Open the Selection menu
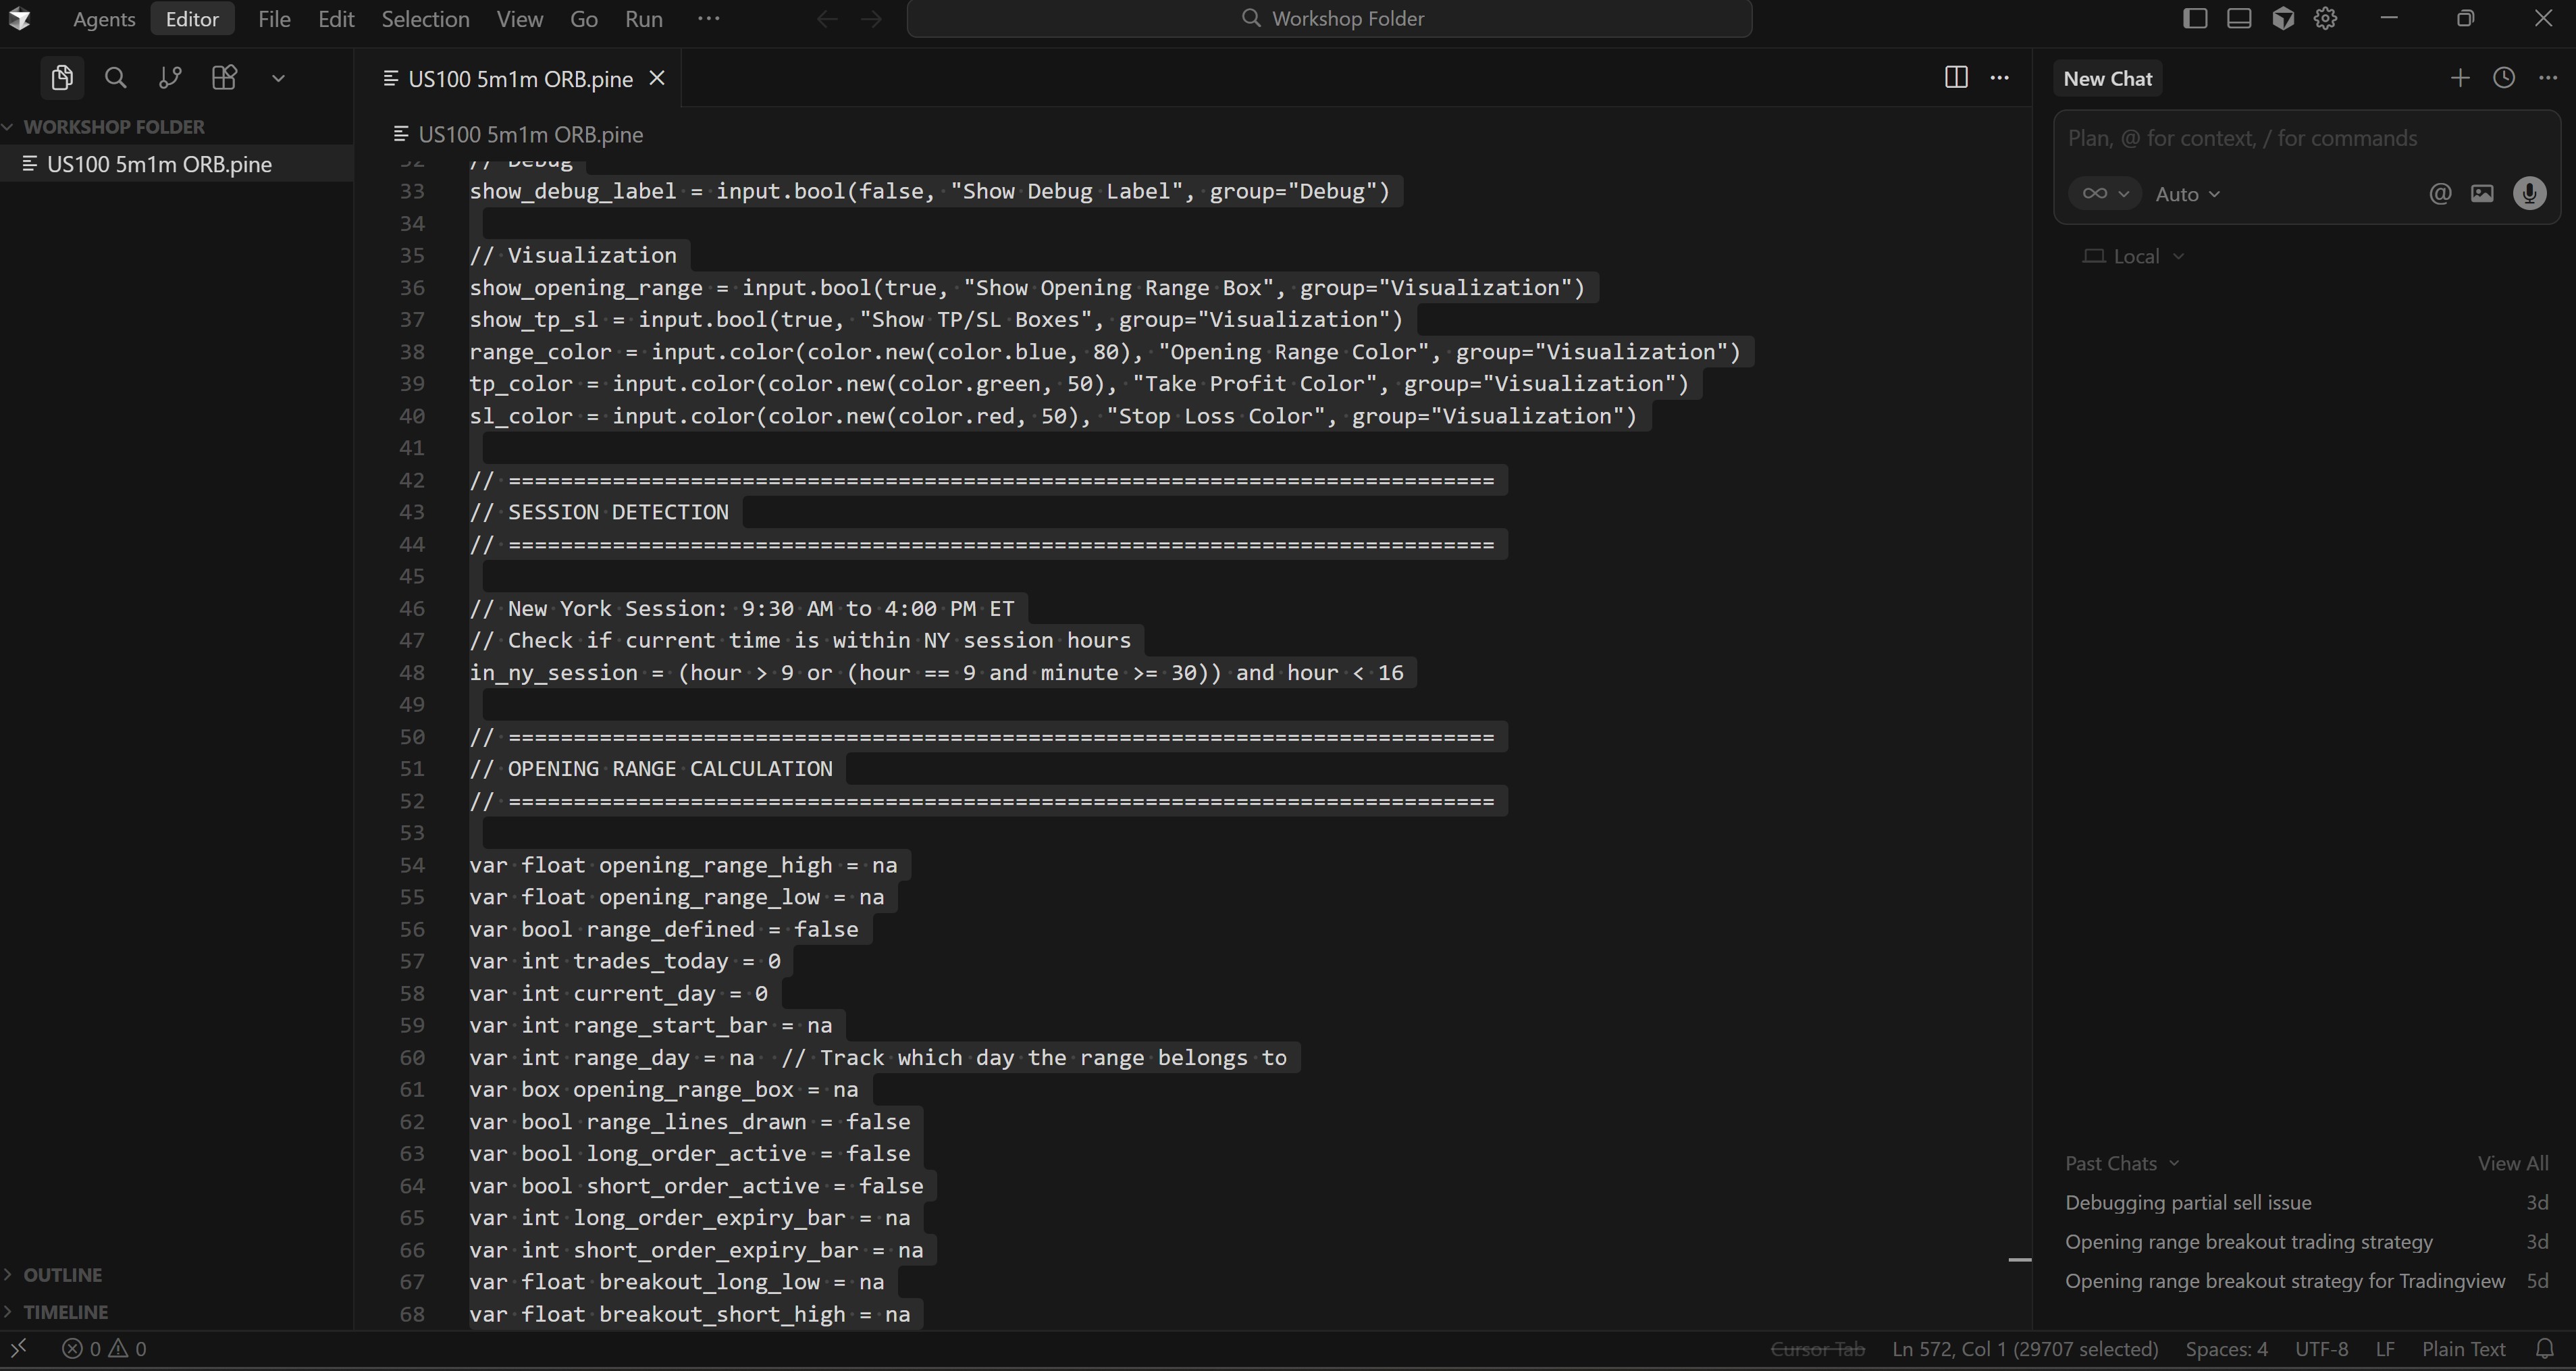 pos(425,19)
